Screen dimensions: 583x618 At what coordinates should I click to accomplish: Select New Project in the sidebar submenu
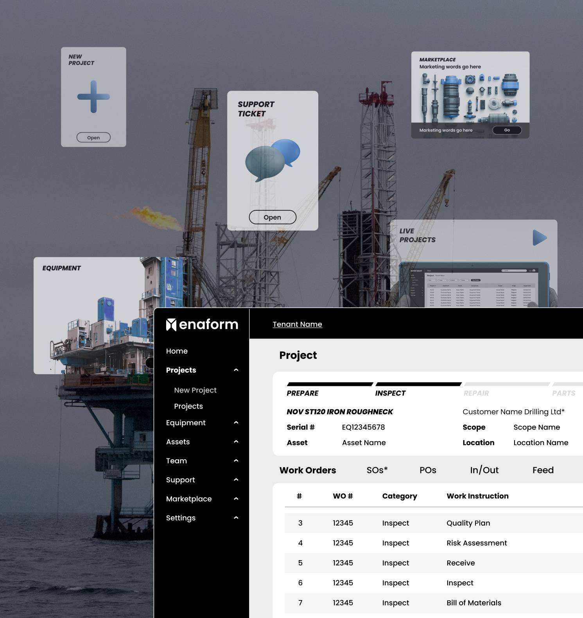pos(195,390)
